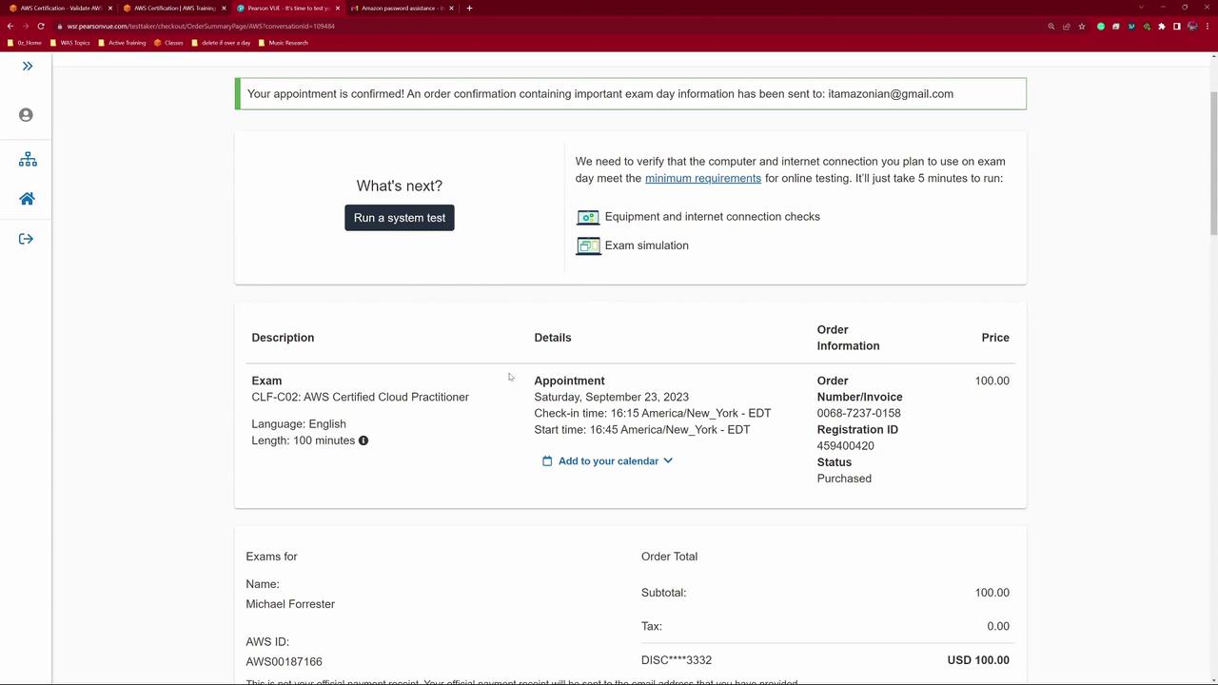Click the browser address bar URL
This screenshot has height=685, width=1218.
coord(201,27)
